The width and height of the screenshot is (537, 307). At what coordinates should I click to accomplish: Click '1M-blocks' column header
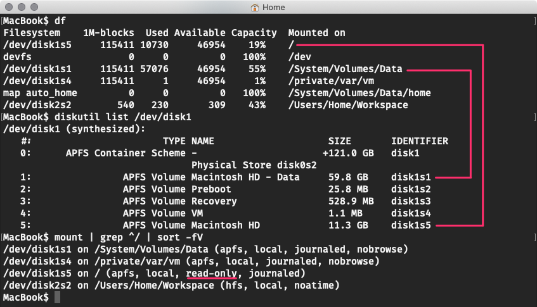(x=108, y=33)
